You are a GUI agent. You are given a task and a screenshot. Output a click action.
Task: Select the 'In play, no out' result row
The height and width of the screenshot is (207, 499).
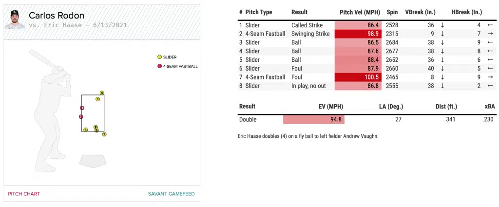[x=308, y=86]
